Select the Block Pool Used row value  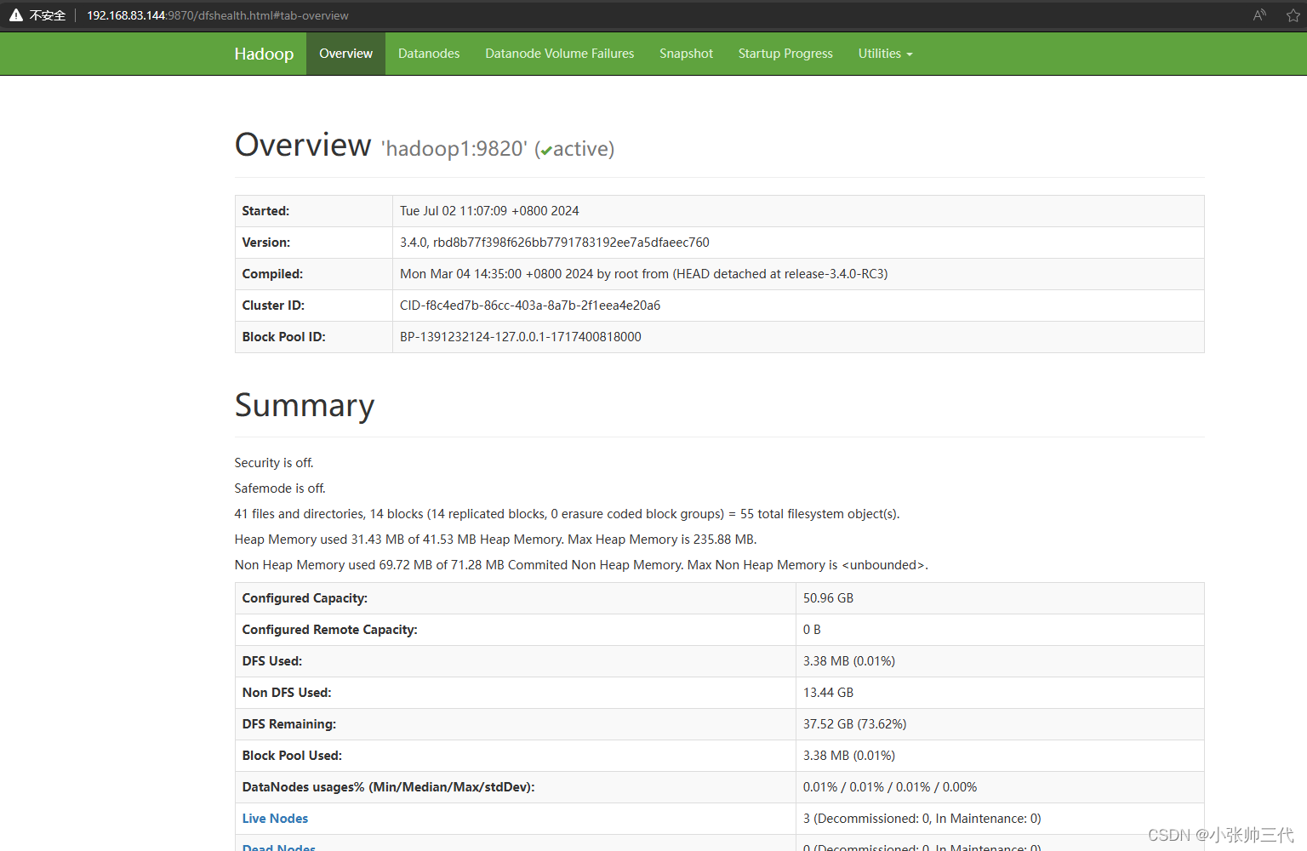click(849, 756)
